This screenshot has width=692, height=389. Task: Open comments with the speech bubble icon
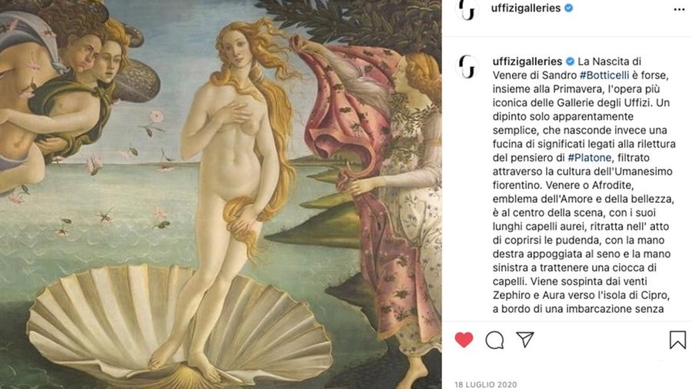coord(494,340)
